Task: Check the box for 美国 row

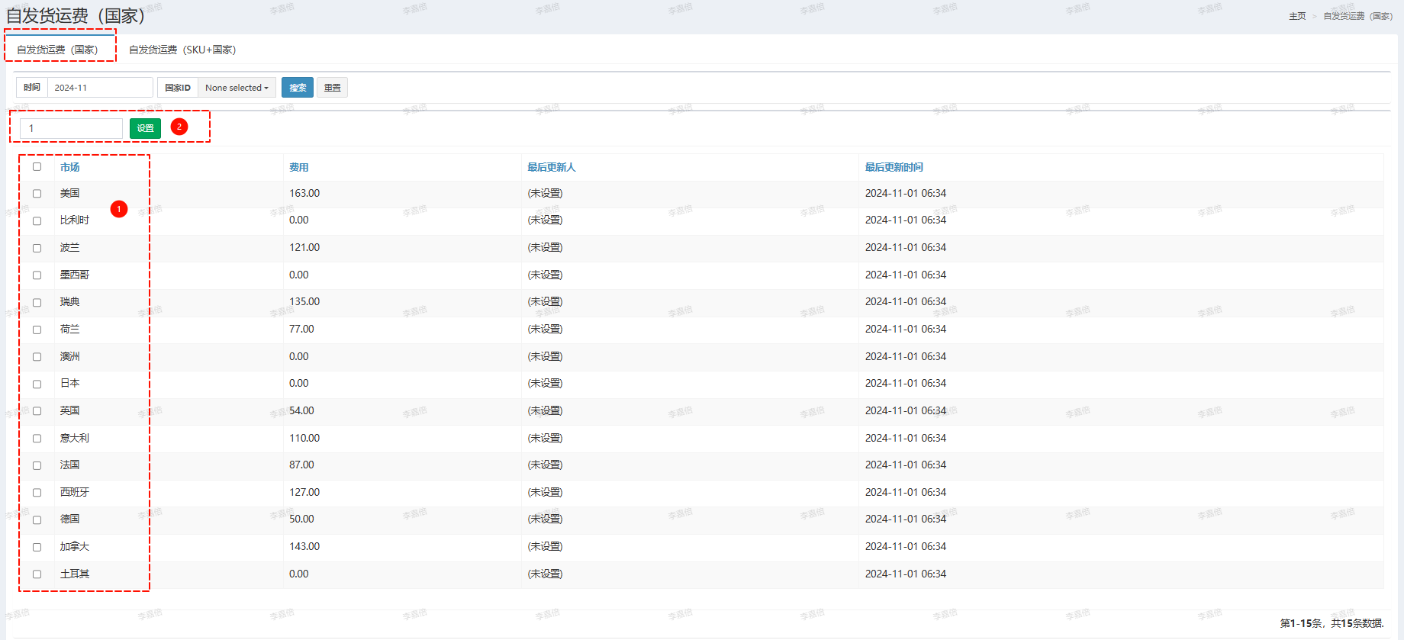Action: point(37,194)
